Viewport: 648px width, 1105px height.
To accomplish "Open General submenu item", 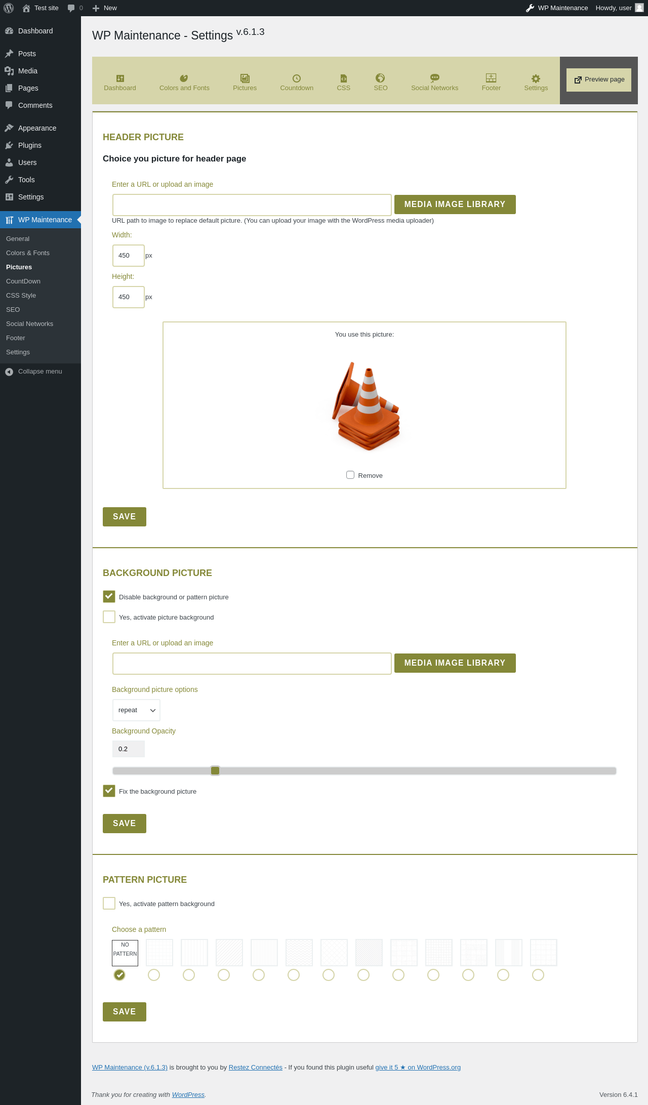I will [18, 239].
